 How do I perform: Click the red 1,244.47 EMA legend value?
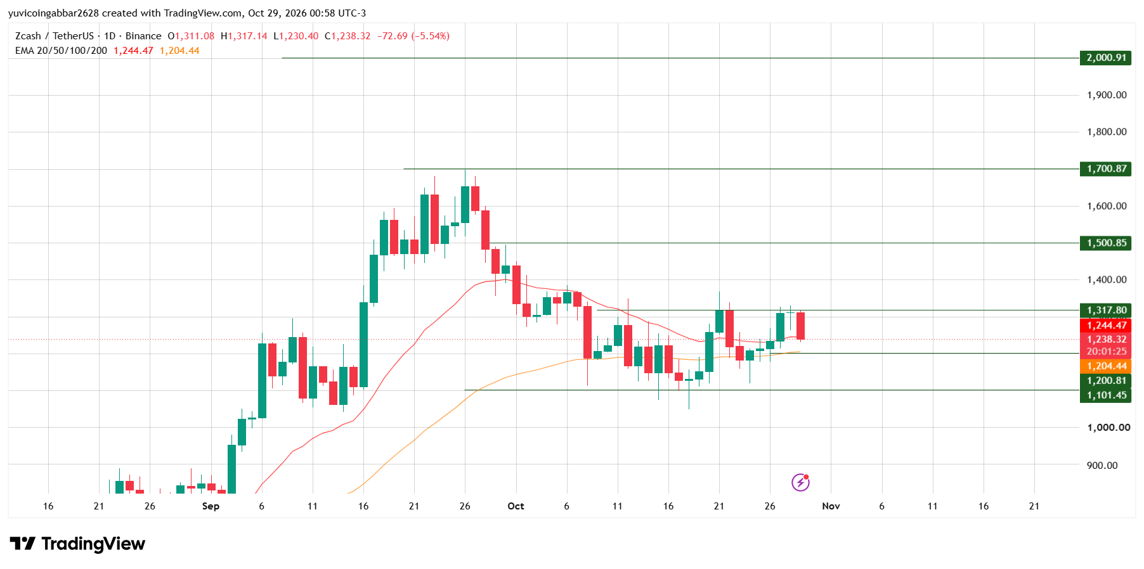(133, 51)
